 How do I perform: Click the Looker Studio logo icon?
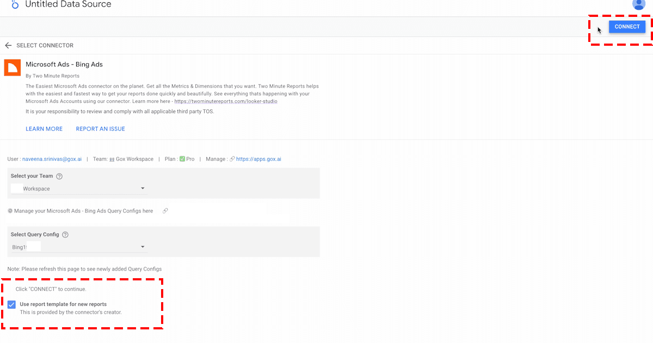[x=15, y=4]
